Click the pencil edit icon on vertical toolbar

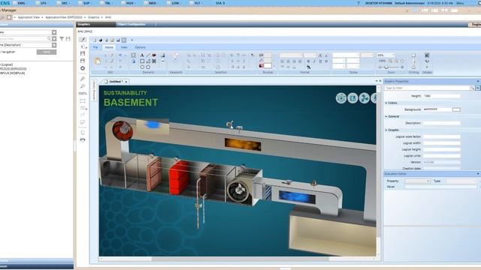(83, 40)
